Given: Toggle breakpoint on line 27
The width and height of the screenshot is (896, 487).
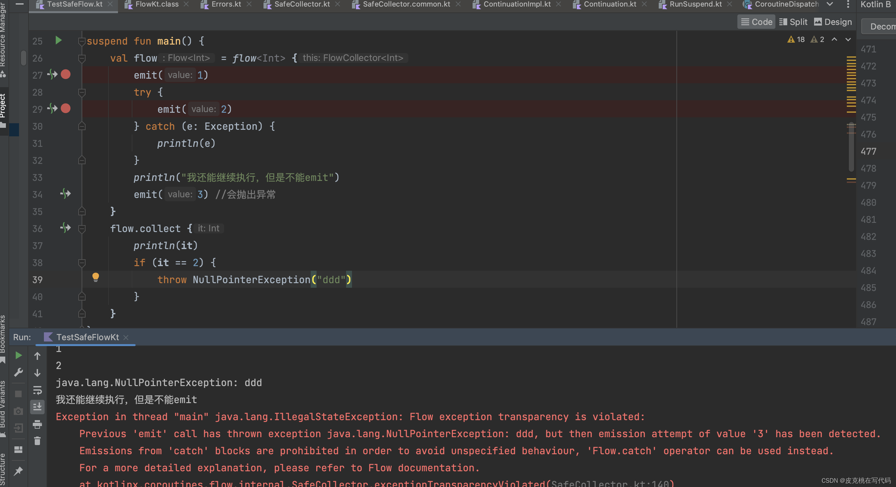Looking at the screenshot, I should pos(67,74).
